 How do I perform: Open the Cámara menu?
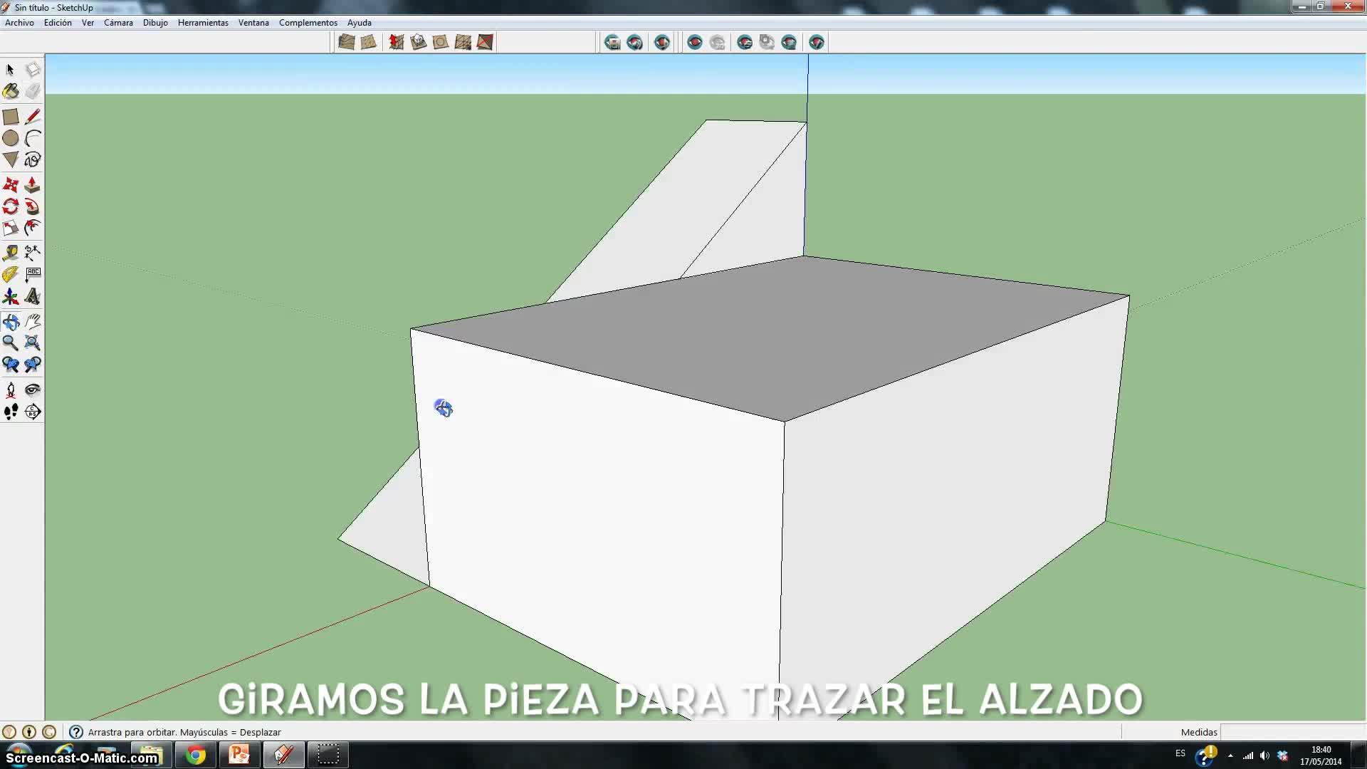pos(118,23)
